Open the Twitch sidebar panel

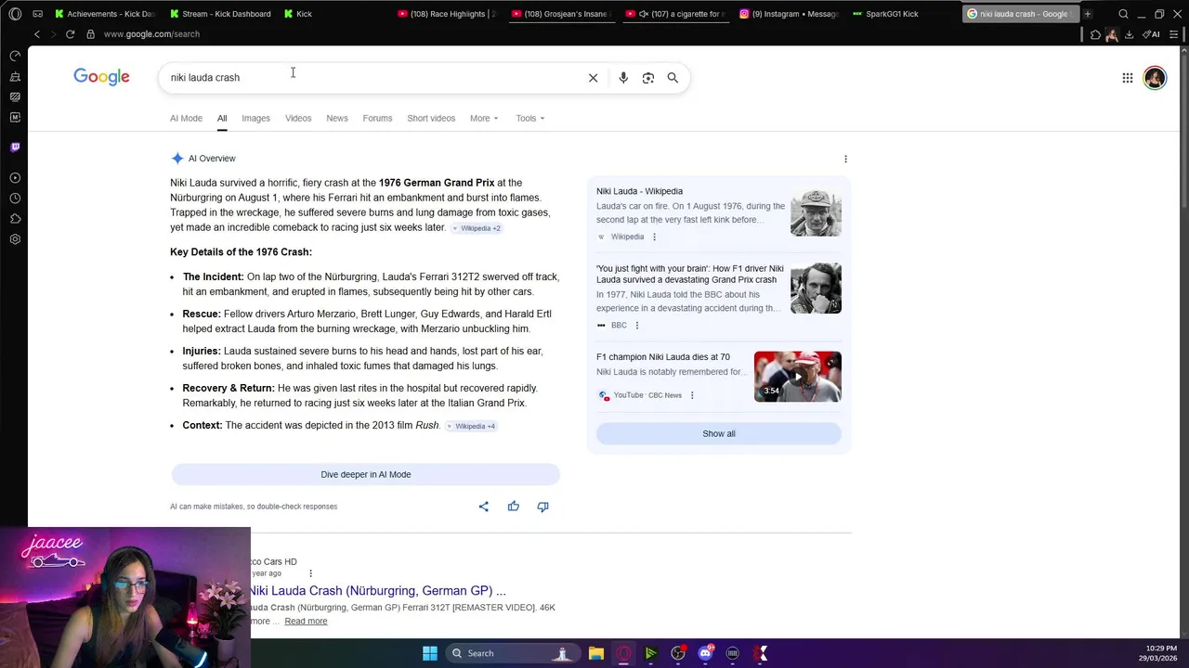coord(15,148)
